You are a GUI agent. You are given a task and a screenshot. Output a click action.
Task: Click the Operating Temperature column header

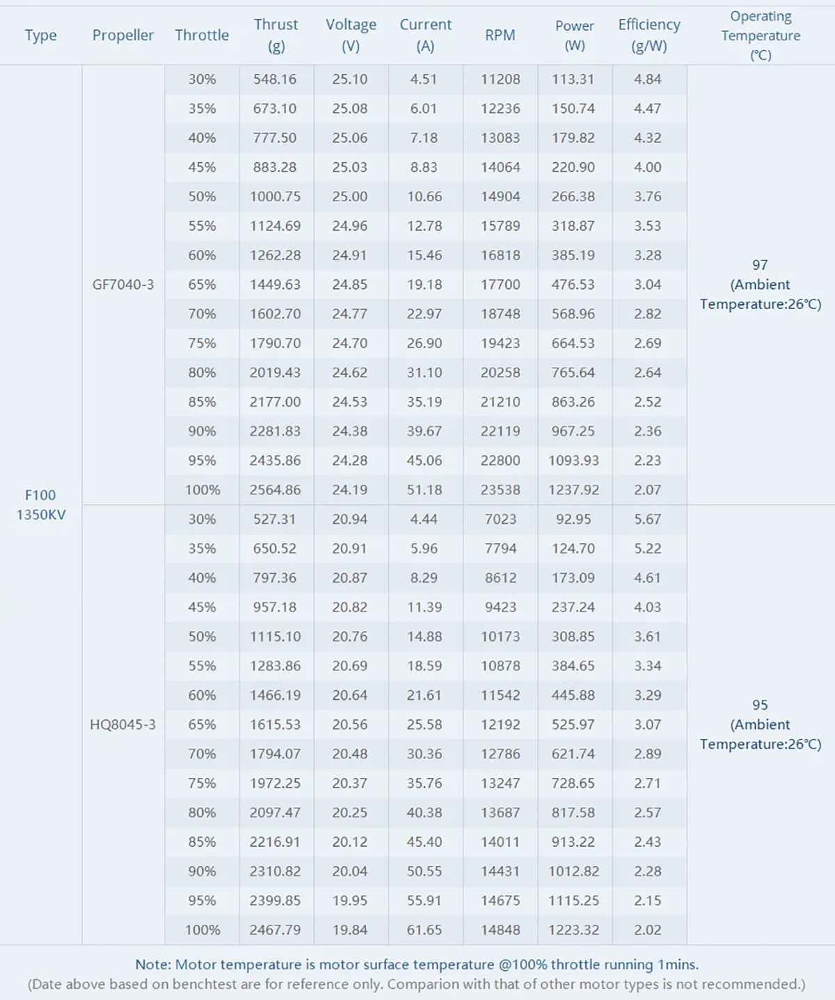pos(761,35)
